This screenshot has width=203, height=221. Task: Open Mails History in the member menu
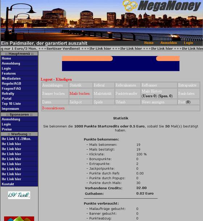(152, 91)
